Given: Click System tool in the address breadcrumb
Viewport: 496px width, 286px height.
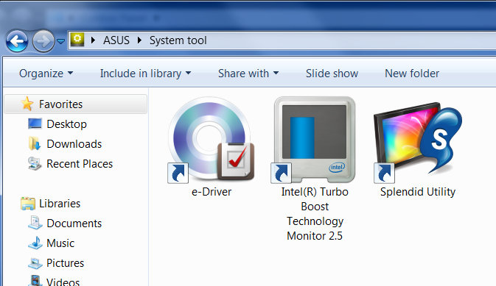Looking at the screenshot, I should tap(178, 40).
